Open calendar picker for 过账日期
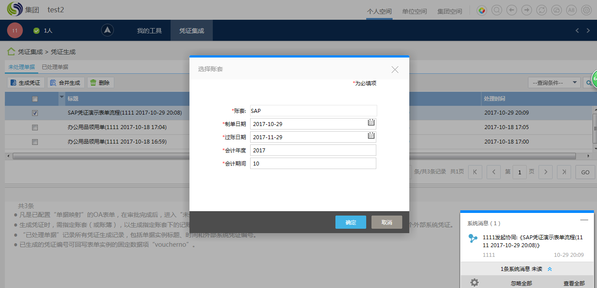This screenshot has width=597, height=288. [371, 136]
